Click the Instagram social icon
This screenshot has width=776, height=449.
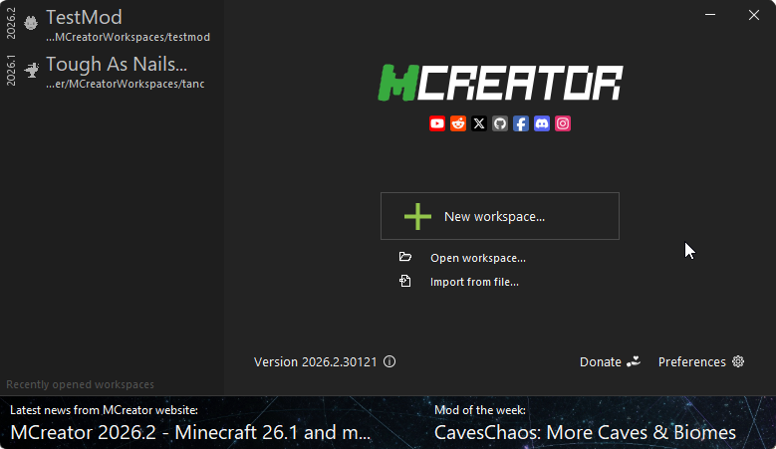coord(563,123)
